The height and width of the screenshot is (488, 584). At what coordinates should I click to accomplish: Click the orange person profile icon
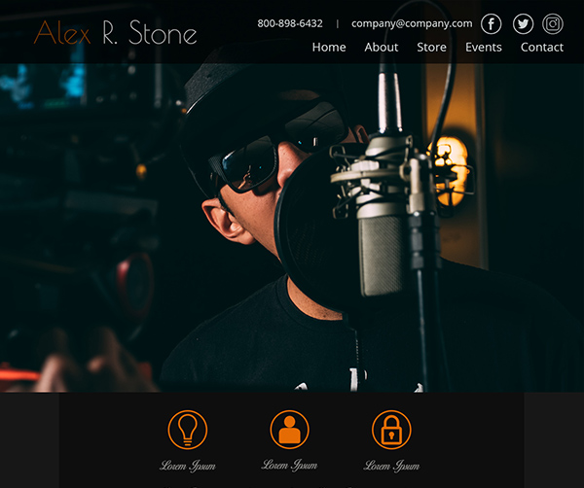coord(289,430)
